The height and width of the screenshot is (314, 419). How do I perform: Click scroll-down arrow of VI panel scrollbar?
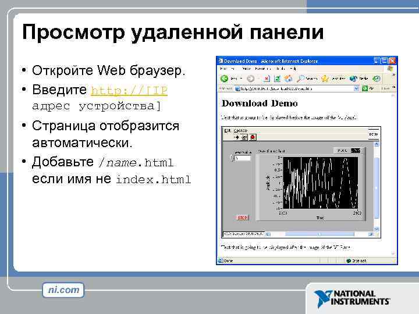pyautogui.click(x=377, y=229)
